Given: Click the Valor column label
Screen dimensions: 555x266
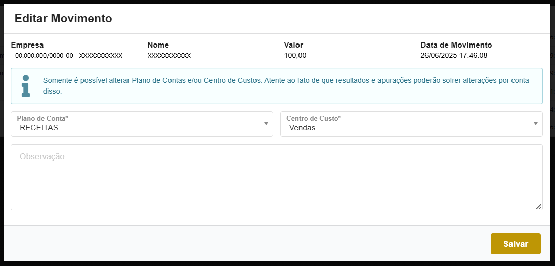Looking at the screenshot, I should [293, 45].
